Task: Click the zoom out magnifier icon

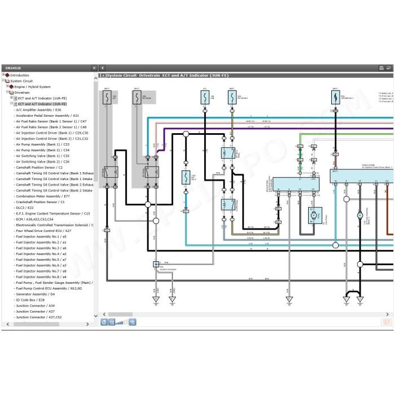Action: pyautogui.click(x=111, y=322)
